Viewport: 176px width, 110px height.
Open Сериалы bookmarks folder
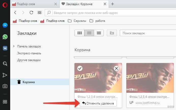[77, 21]
